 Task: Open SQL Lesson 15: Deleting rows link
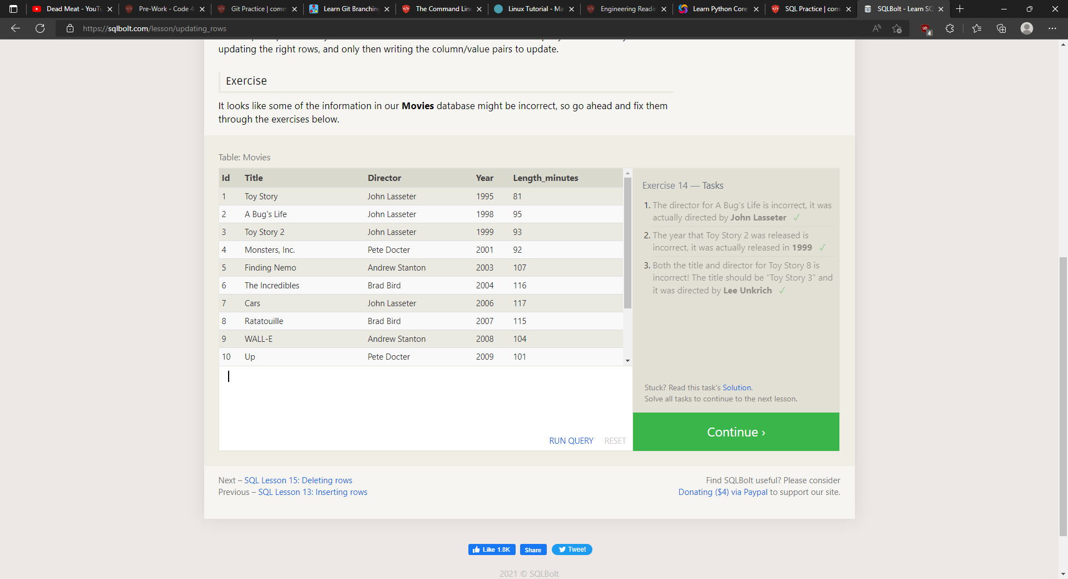pyautogui.click(x=298, y=480)
